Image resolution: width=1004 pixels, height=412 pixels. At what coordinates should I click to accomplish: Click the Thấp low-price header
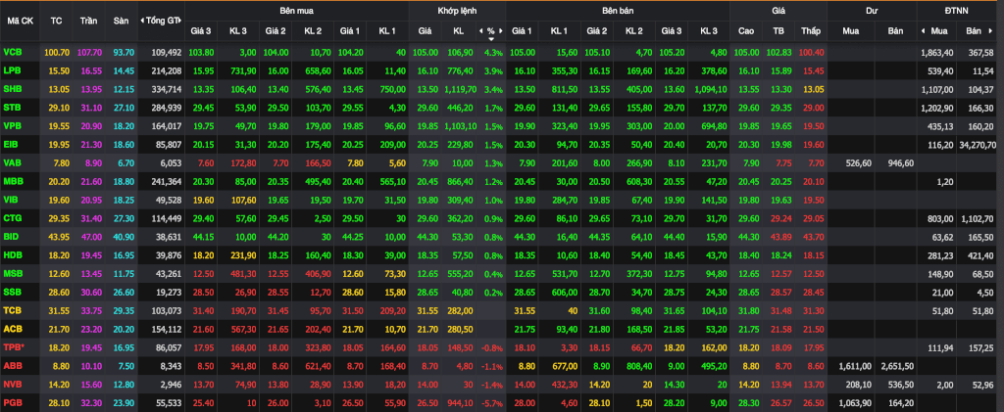[x=811, y=30]
